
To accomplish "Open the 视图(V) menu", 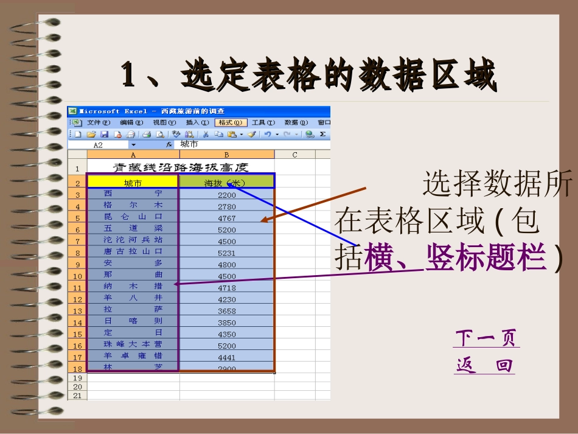I will 164,122.
